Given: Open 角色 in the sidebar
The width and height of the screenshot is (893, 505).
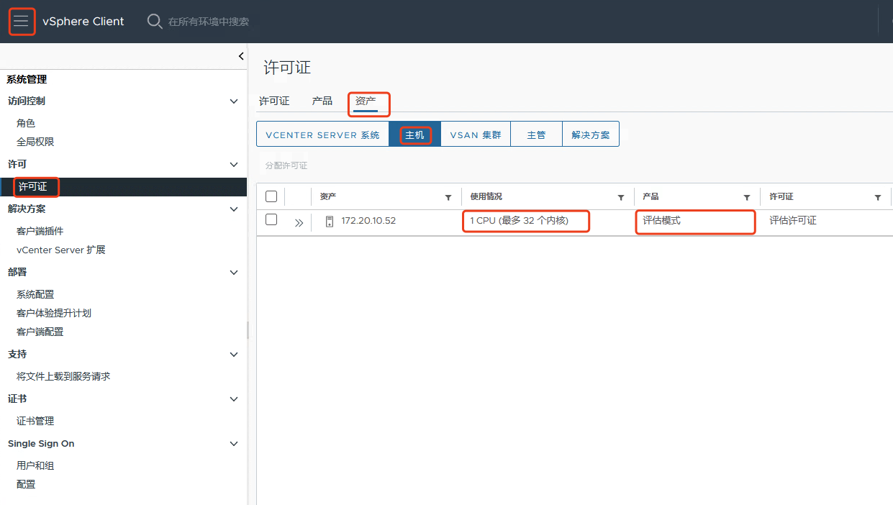Looking at the screenshot, I should [26, 124].
